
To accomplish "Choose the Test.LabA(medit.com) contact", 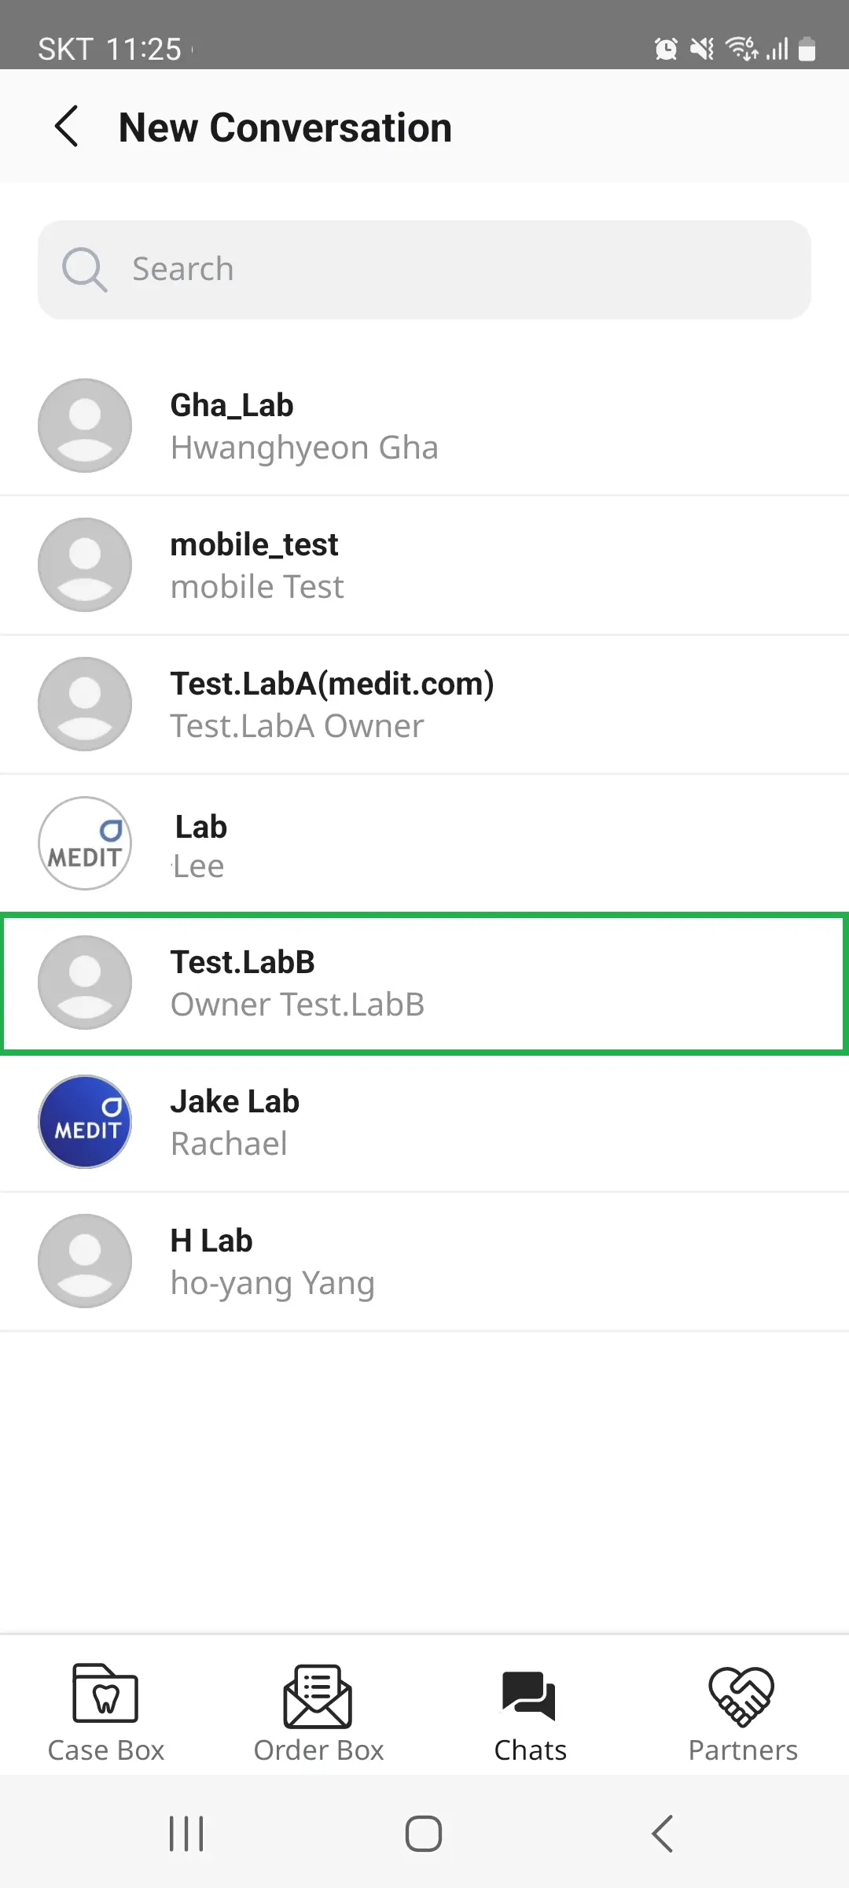I will point(424,704).
